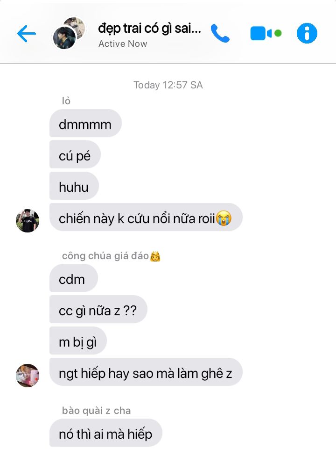This screenshot has height=449, width=336.
Task: Open conversation info with the i icon
Action: [x=307, y=33]
